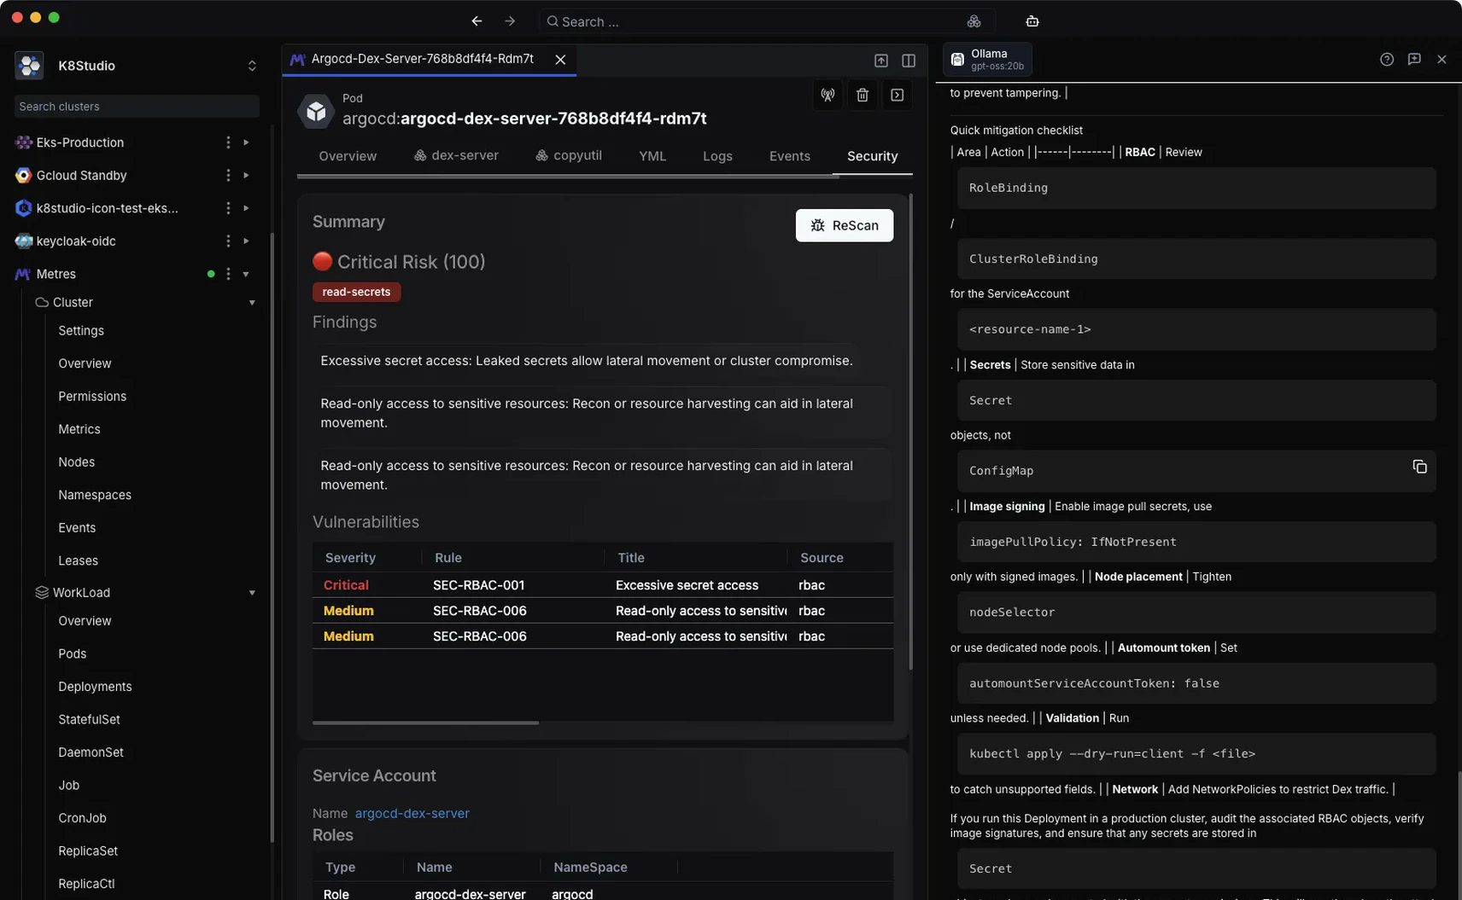Open the Ollama model selector
This screenshot has width=1462, height=900.
[x=988, y=60]
